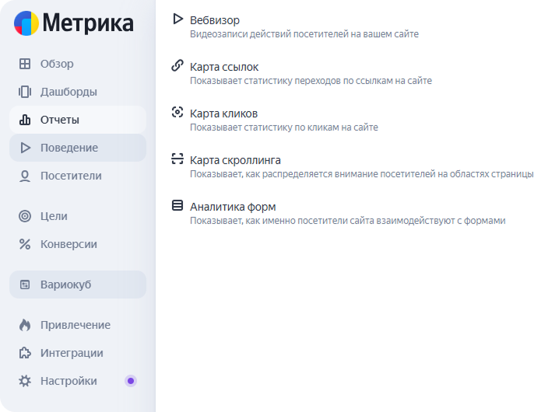Click the Поведение play triangle icon
555x412 pixels.
pyautogui.click(x=25, y=148)
